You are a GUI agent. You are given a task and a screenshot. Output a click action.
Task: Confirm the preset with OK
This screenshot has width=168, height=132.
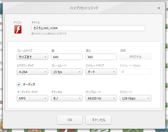pos(70,120)
